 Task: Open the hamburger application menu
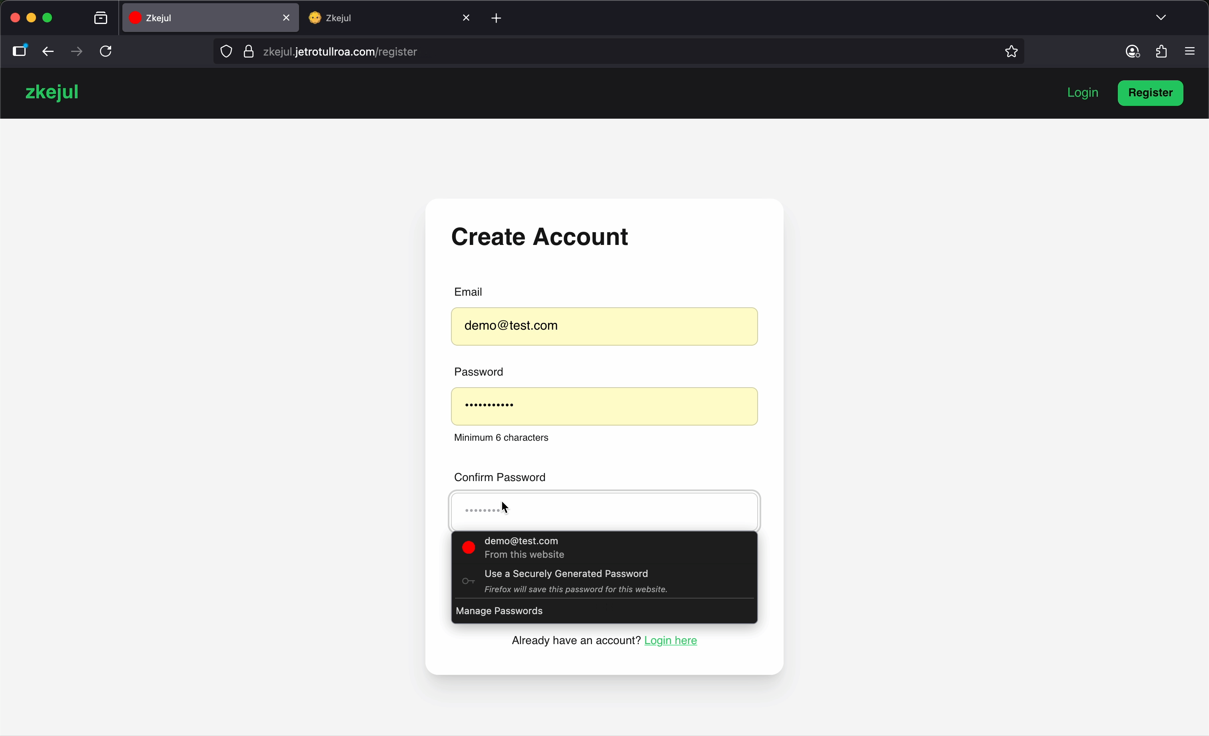tap(1190, 52)
